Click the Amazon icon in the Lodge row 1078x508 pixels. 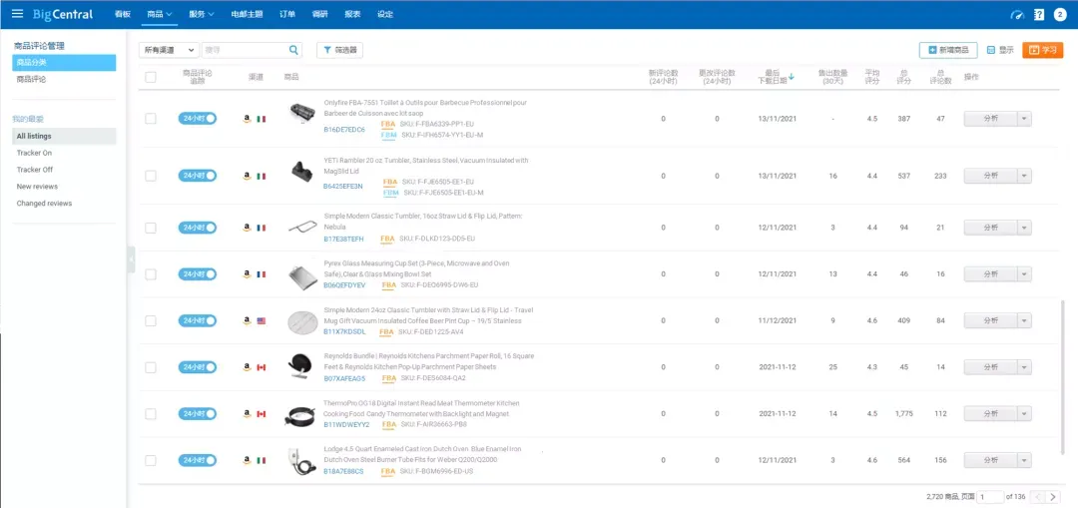point(247,460)
